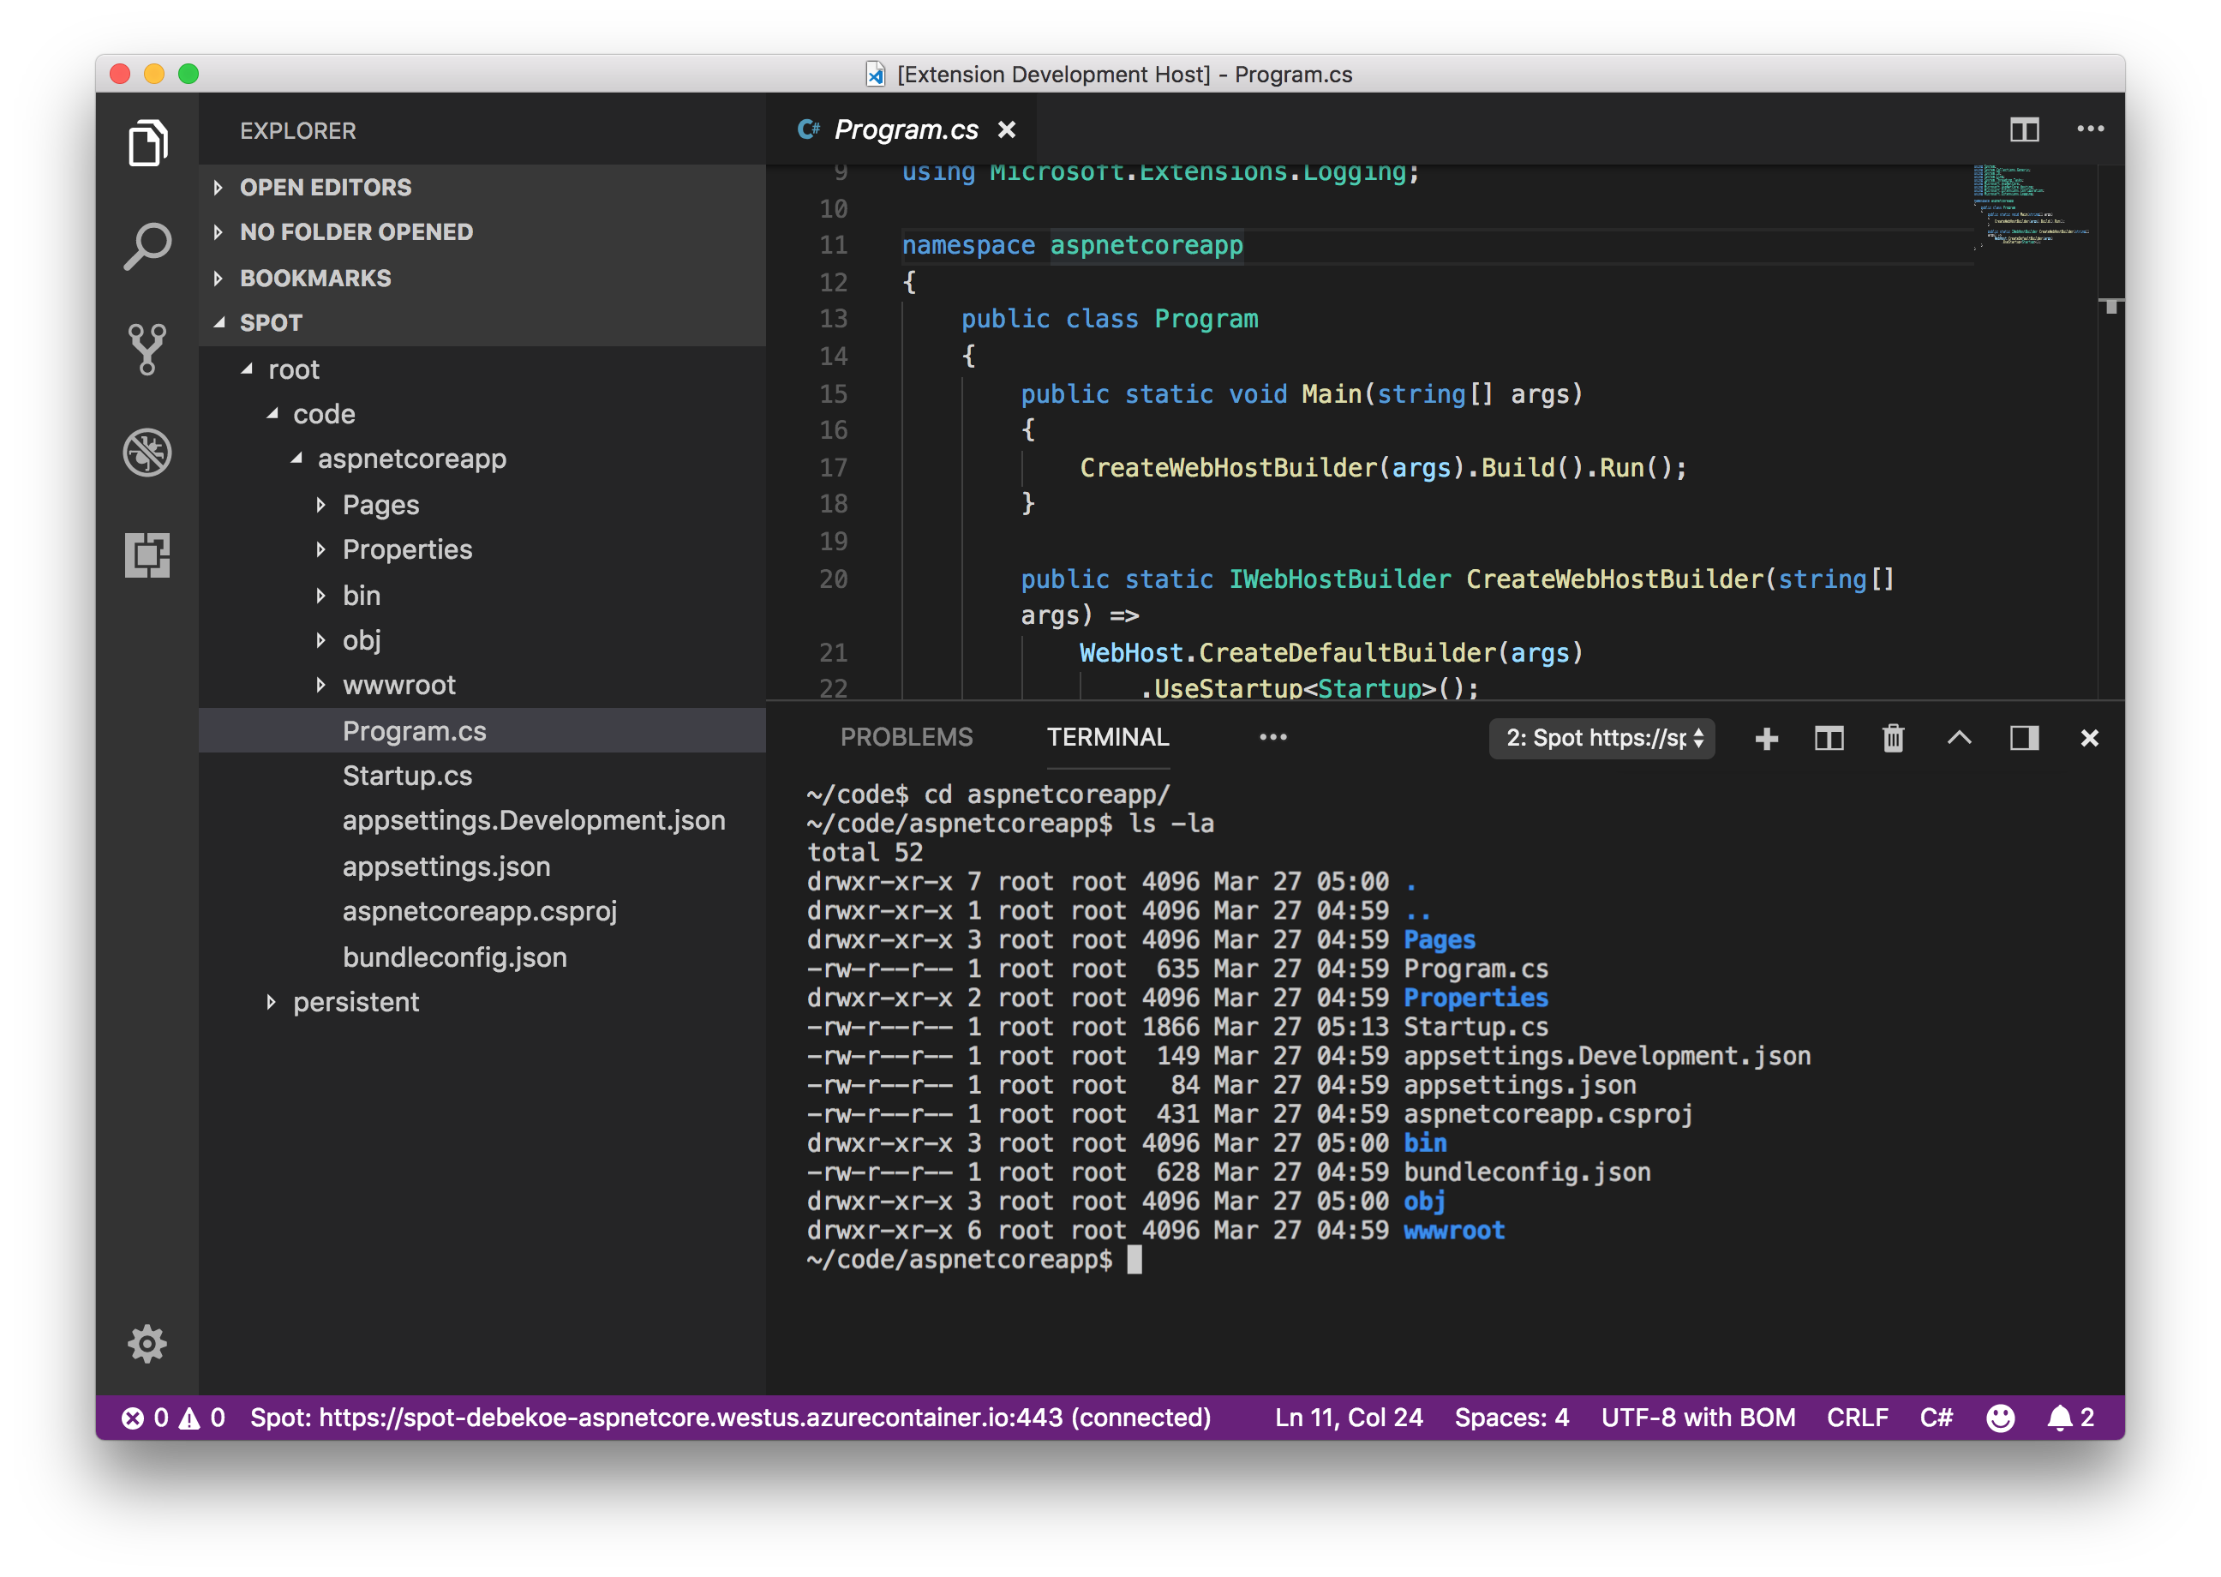Image resolution: width=2221 pixels, height=1577 pixels.
Task: Click the Spot connection status text
Action: click(x=730, y=1418)
